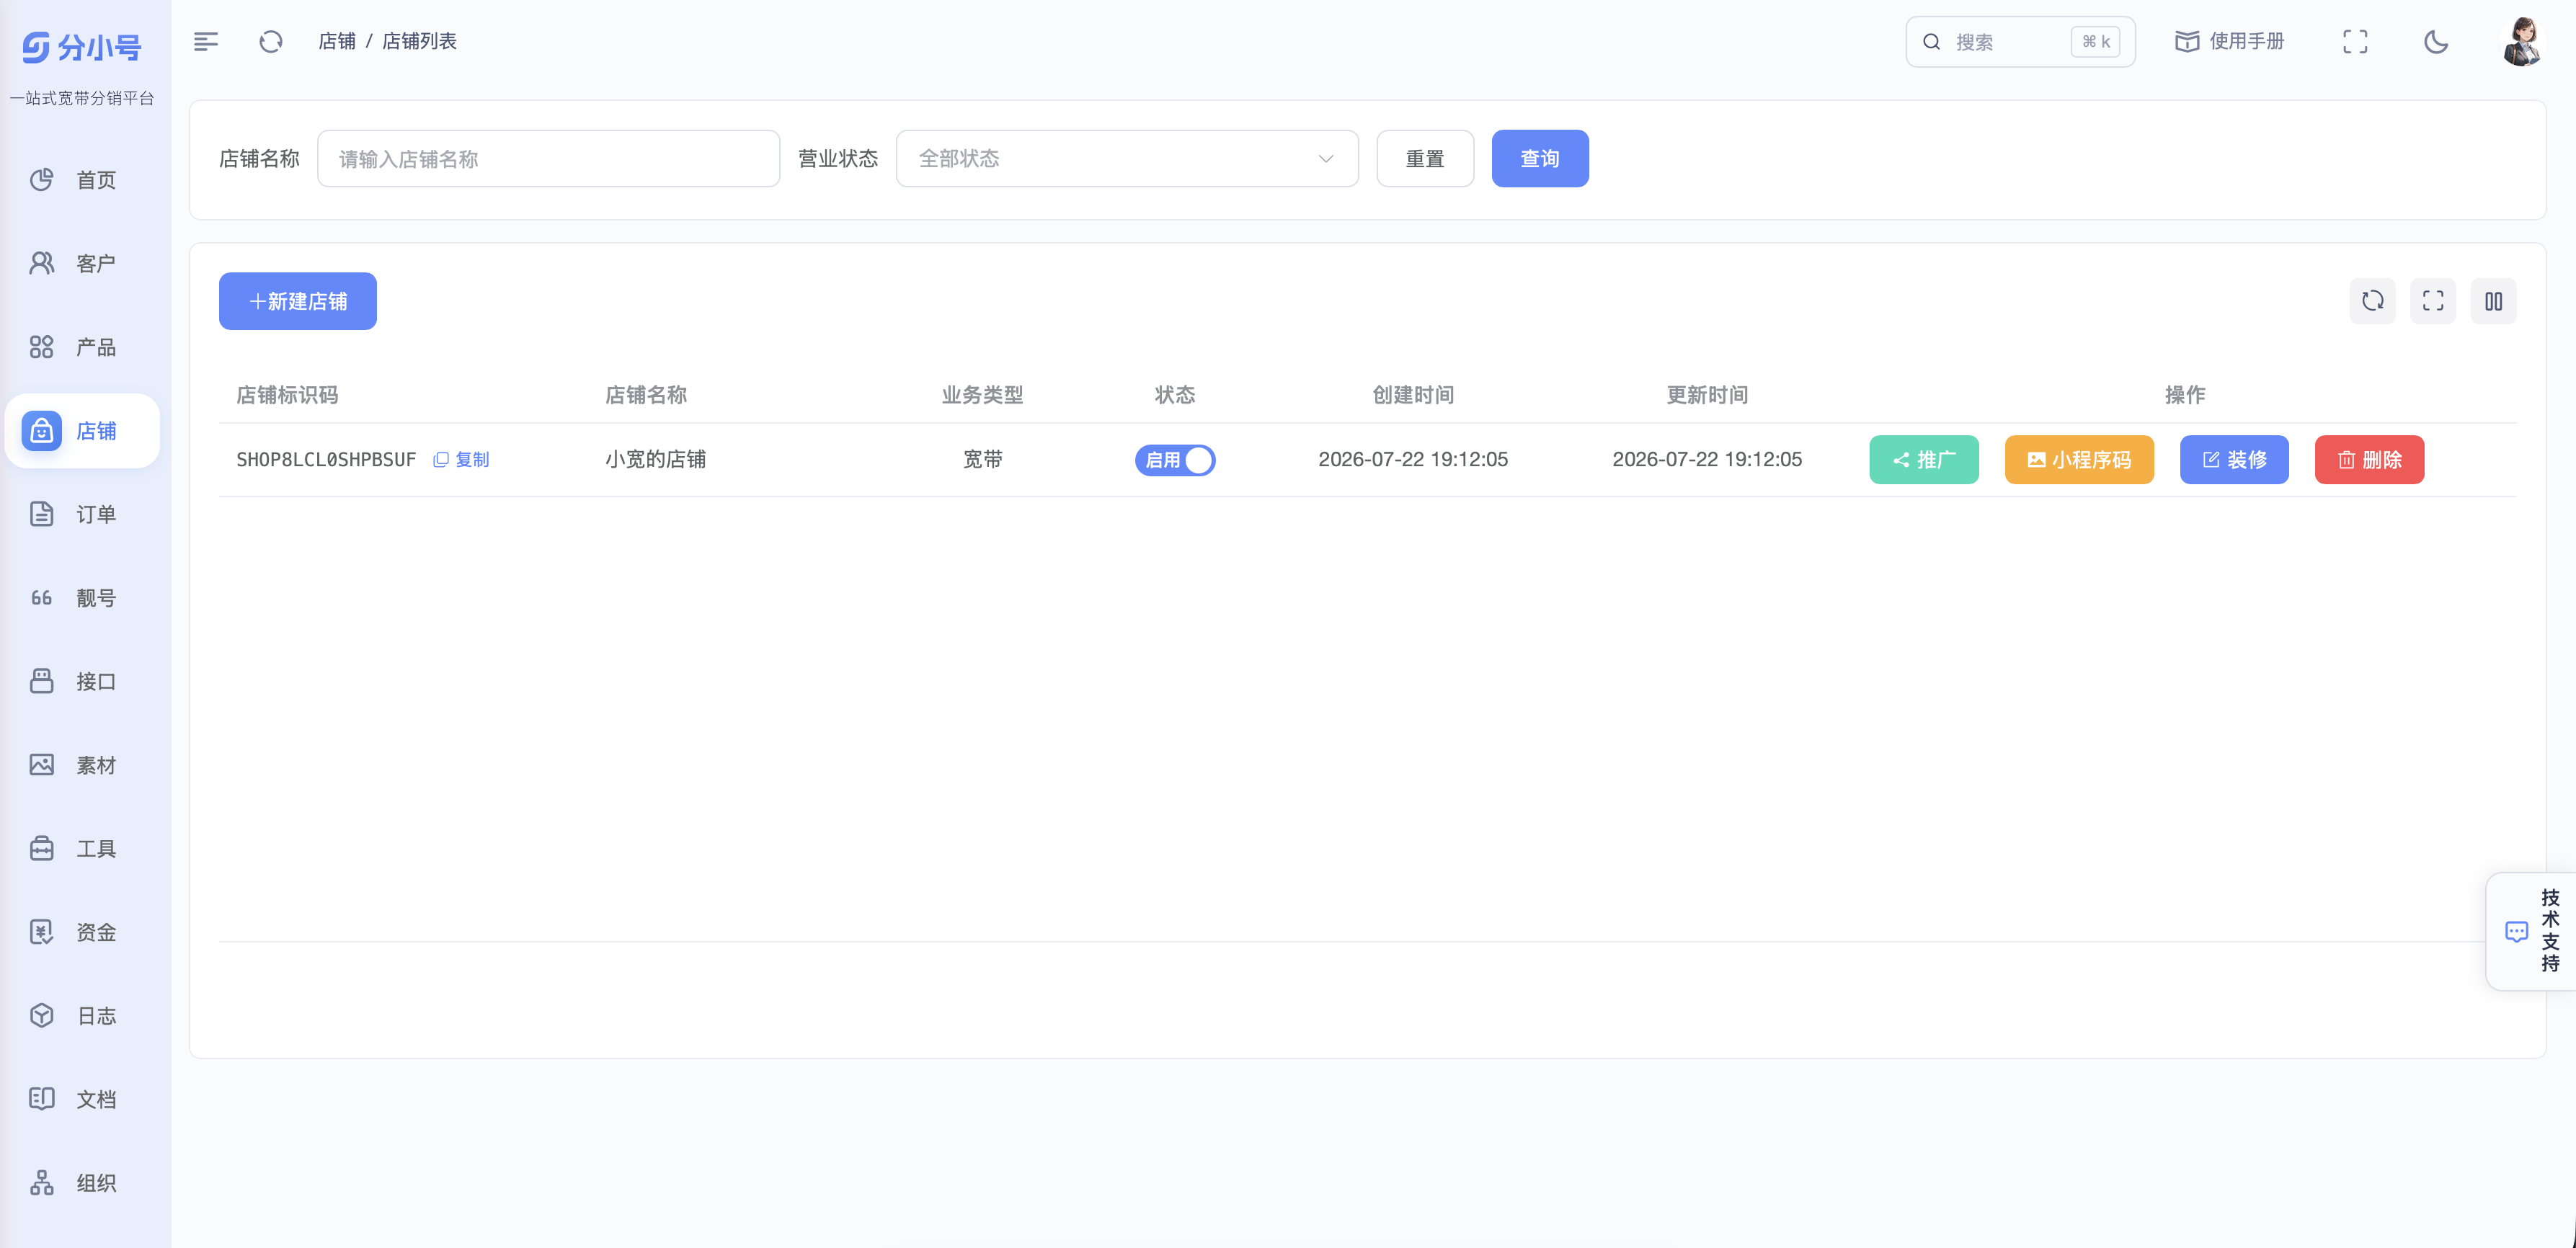Go to 首页 in sidebar

pyautogui.click(x=83, y=180)
